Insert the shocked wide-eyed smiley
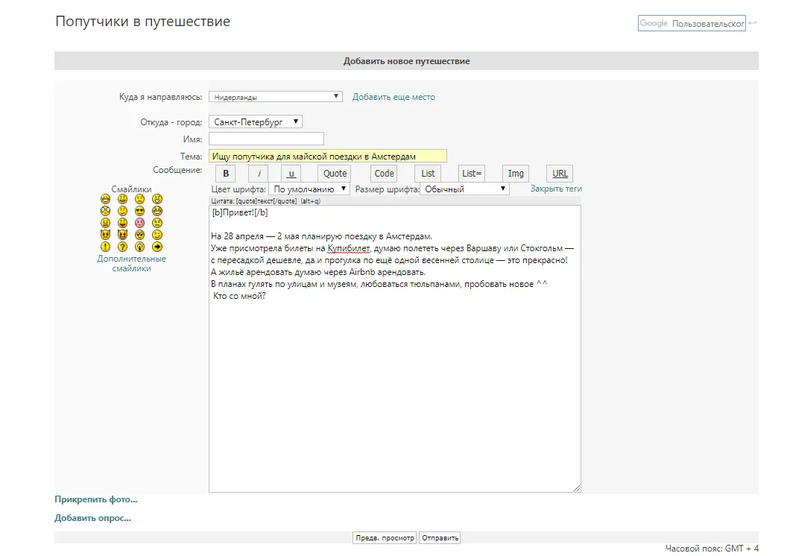Image resolution: width=787 pixels, height=556 pixels. [x=105, y=211]
